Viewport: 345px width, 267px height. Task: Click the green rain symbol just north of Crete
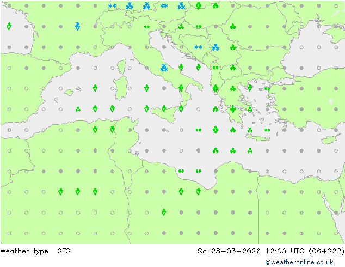(x=250, y=130)
